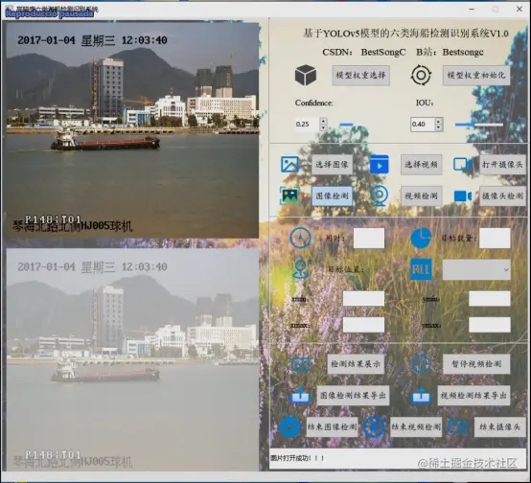Click the blue ALL icon
Screen dimensions: 531x483
tap(421, 269)
